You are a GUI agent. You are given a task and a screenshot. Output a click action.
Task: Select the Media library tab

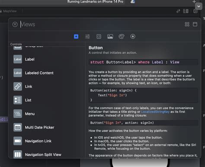tap(110, 36)
